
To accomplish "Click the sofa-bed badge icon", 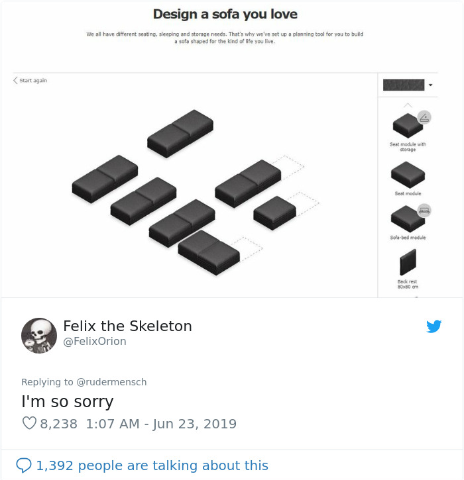I will 424,209.
